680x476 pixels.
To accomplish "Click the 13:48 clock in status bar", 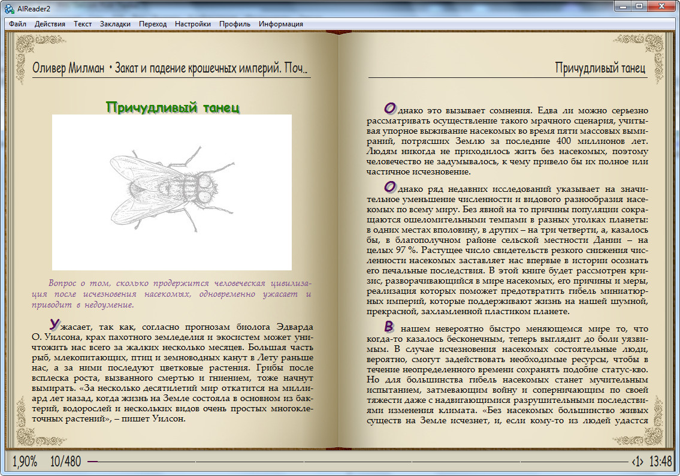I will tap(660, 461).
